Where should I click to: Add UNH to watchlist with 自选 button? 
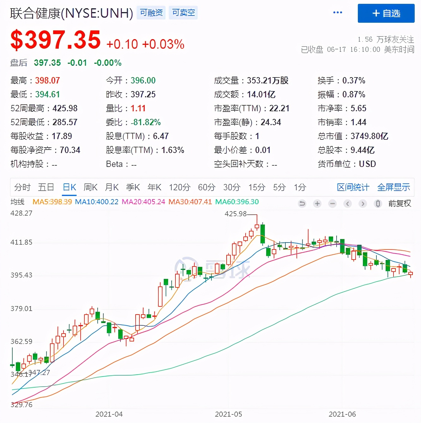point(386,13)
